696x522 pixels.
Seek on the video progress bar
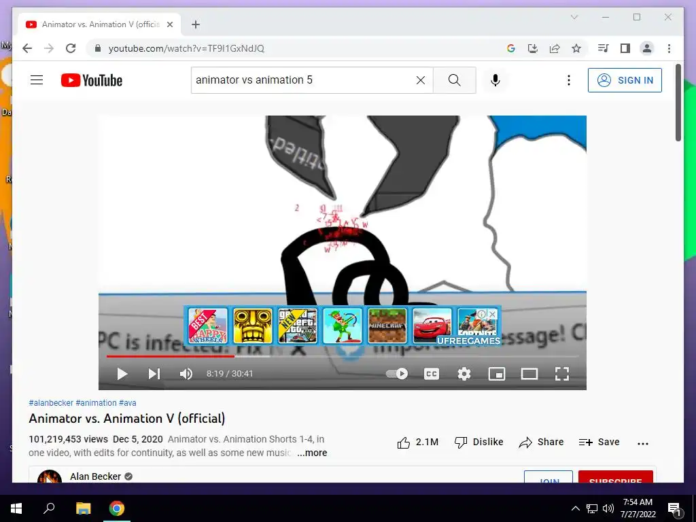(343, 356)
